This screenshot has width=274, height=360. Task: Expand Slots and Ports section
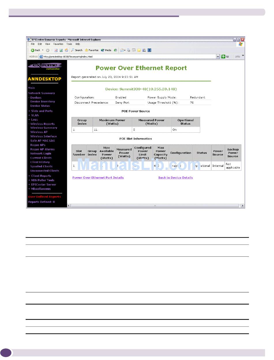tap(40, 111)
